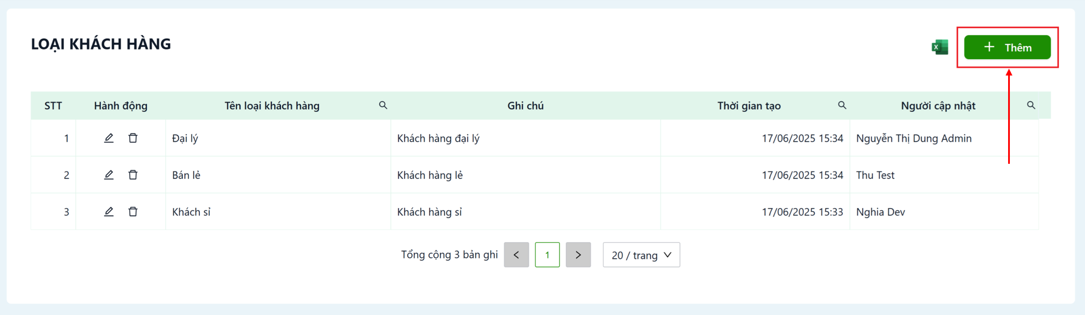Viewport: 1085px width, 315px height.
Task: Click the STT column header
Action: tap(53, 106)
